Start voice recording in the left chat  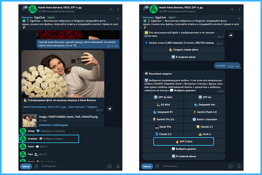(118, 166)
